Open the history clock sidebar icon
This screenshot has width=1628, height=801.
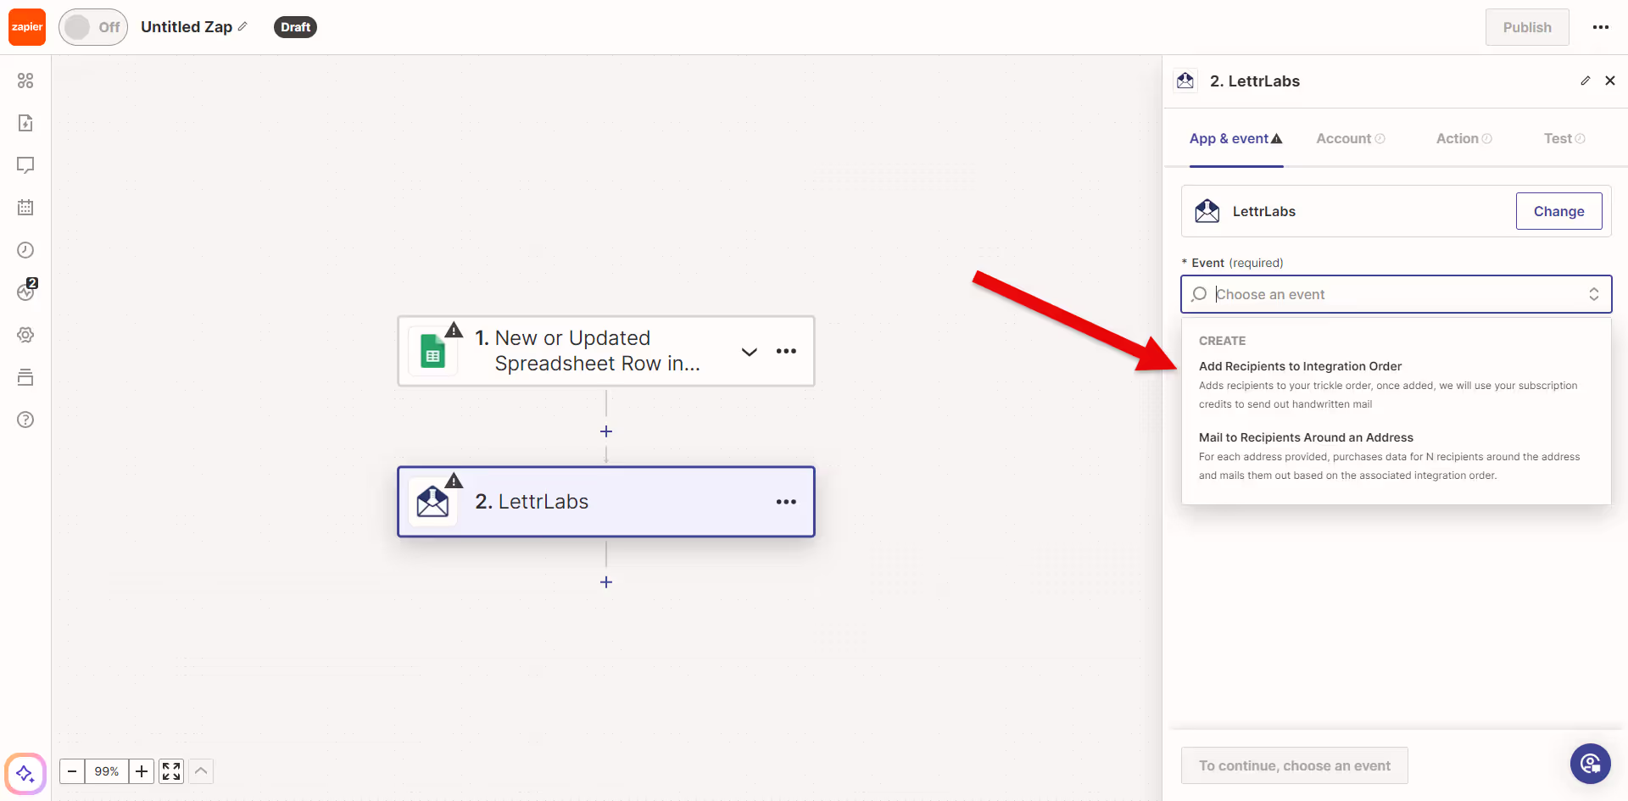(25, 250)
